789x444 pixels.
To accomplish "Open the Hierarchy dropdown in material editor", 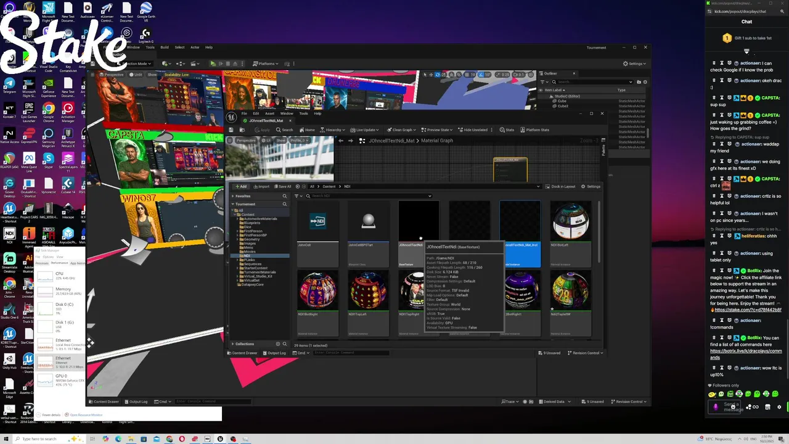I will pyautogui.click(x=333, y=129).
